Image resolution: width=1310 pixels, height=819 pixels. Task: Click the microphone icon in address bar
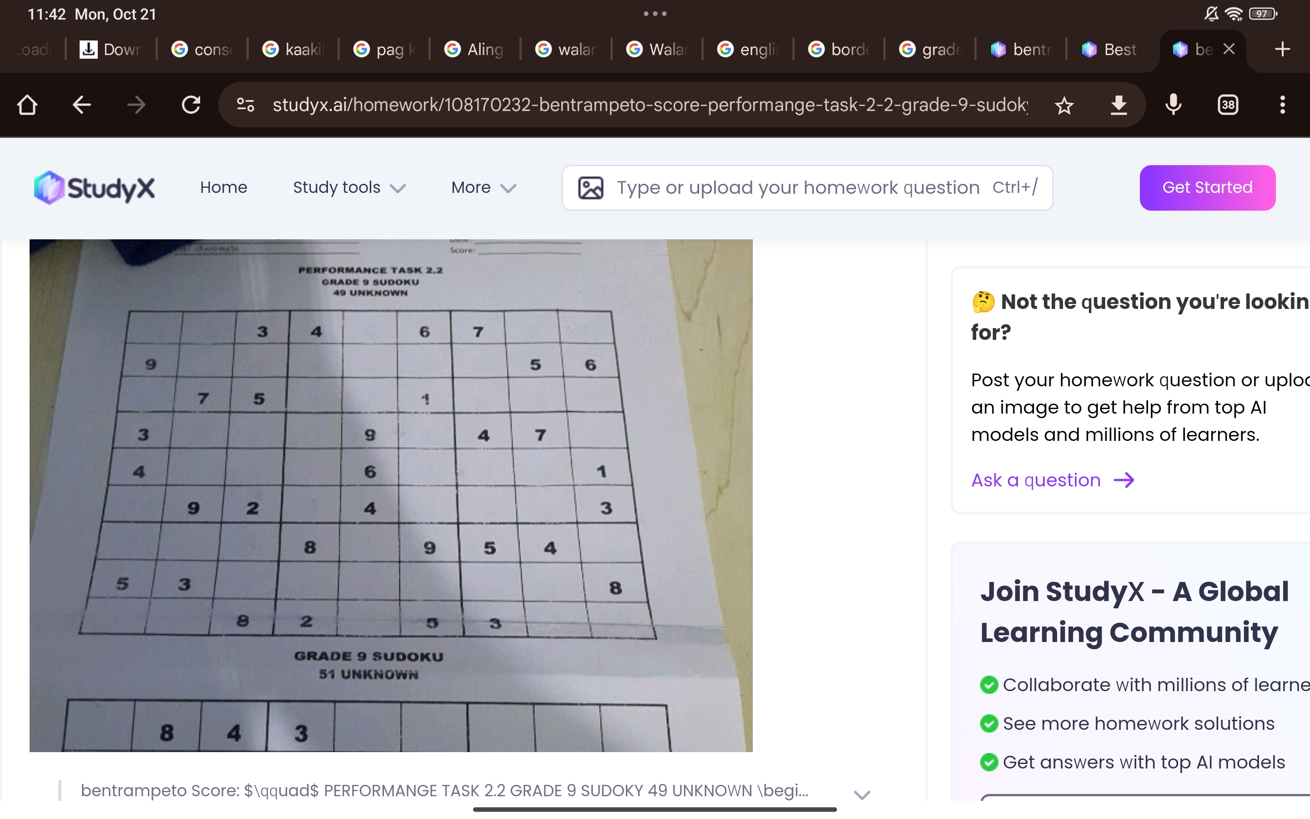coord(1173,104)
